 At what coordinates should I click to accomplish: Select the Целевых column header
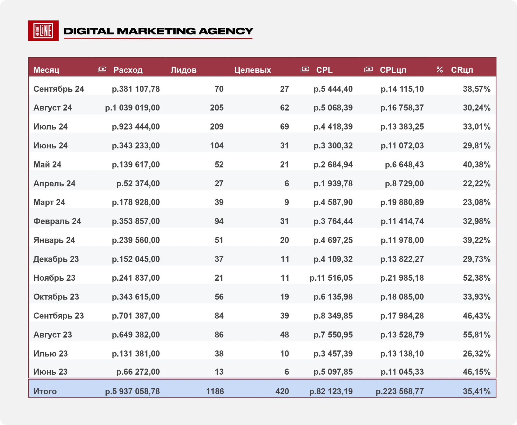pos(253,70)
